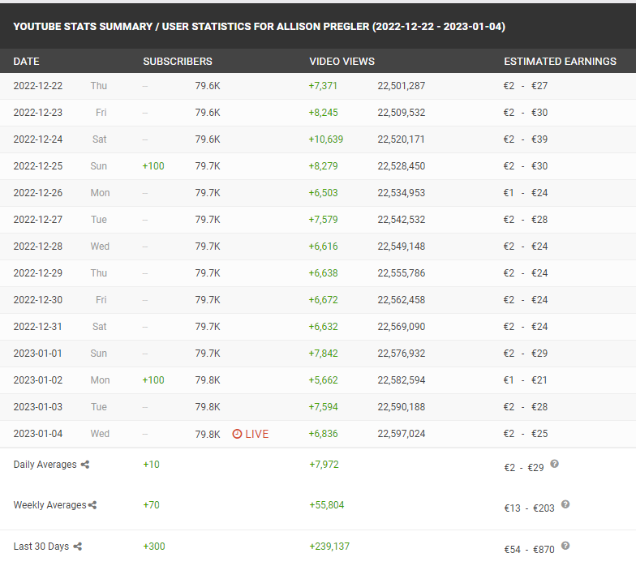
Task: Select the date 2022-12-24
Action: tap(38, 139)
